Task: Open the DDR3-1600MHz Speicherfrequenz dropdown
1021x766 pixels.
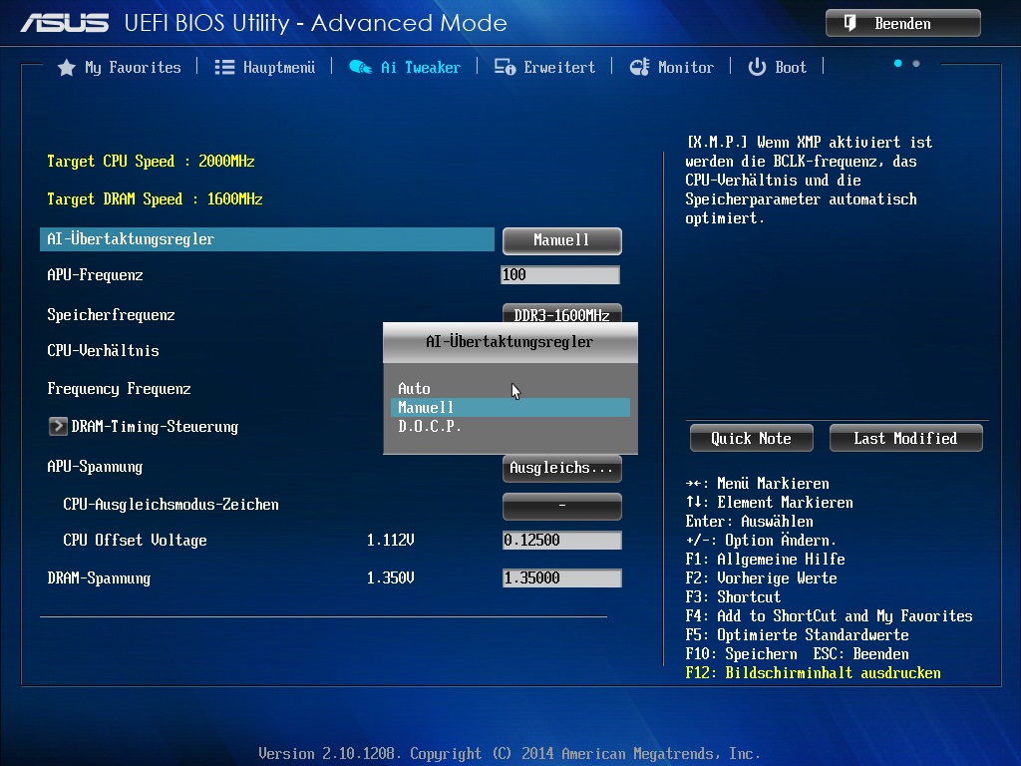Action: point(562,313)
